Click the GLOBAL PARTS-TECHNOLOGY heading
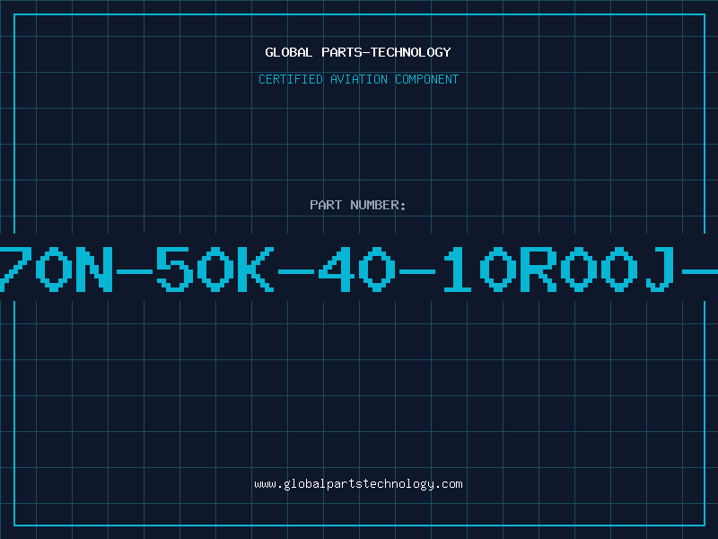Screen dimensions: 718x539 pyautogui.click(x=358, y=52)
